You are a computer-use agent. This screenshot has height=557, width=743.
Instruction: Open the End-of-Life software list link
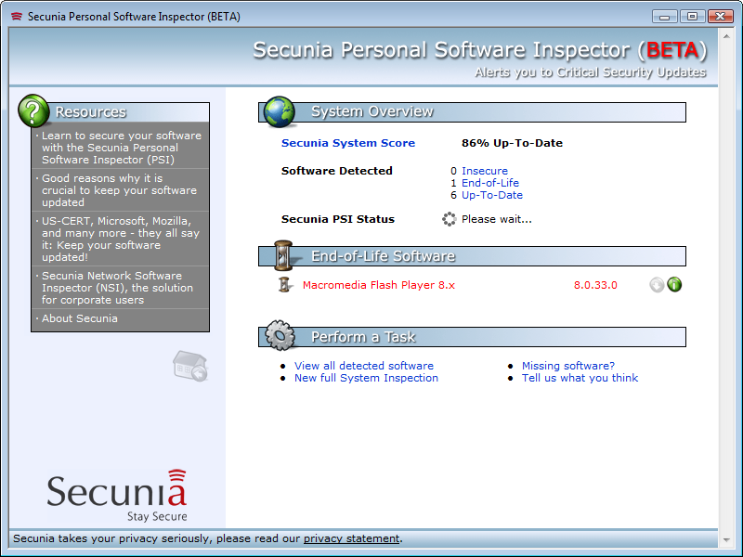point(490,183)
